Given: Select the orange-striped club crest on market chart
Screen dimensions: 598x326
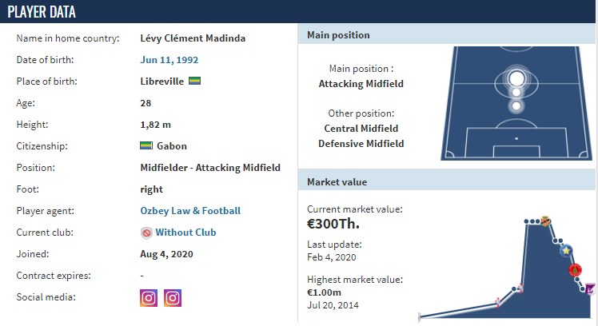Looking at the screenshot, I should pyautogui.click(x=546, y=221).
